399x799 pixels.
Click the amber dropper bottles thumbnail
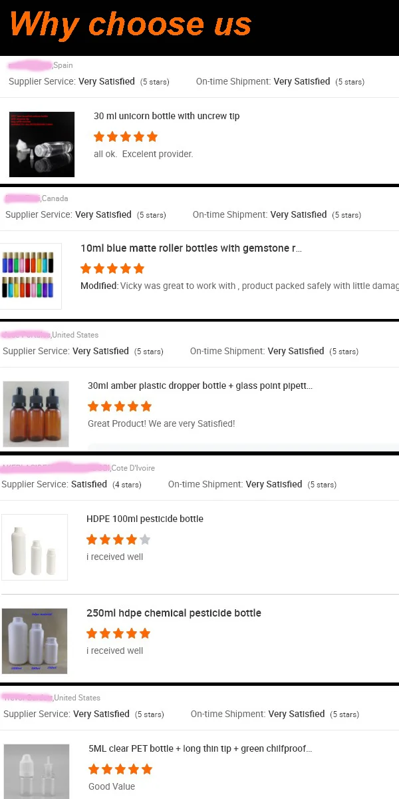[x=36, y=413]
